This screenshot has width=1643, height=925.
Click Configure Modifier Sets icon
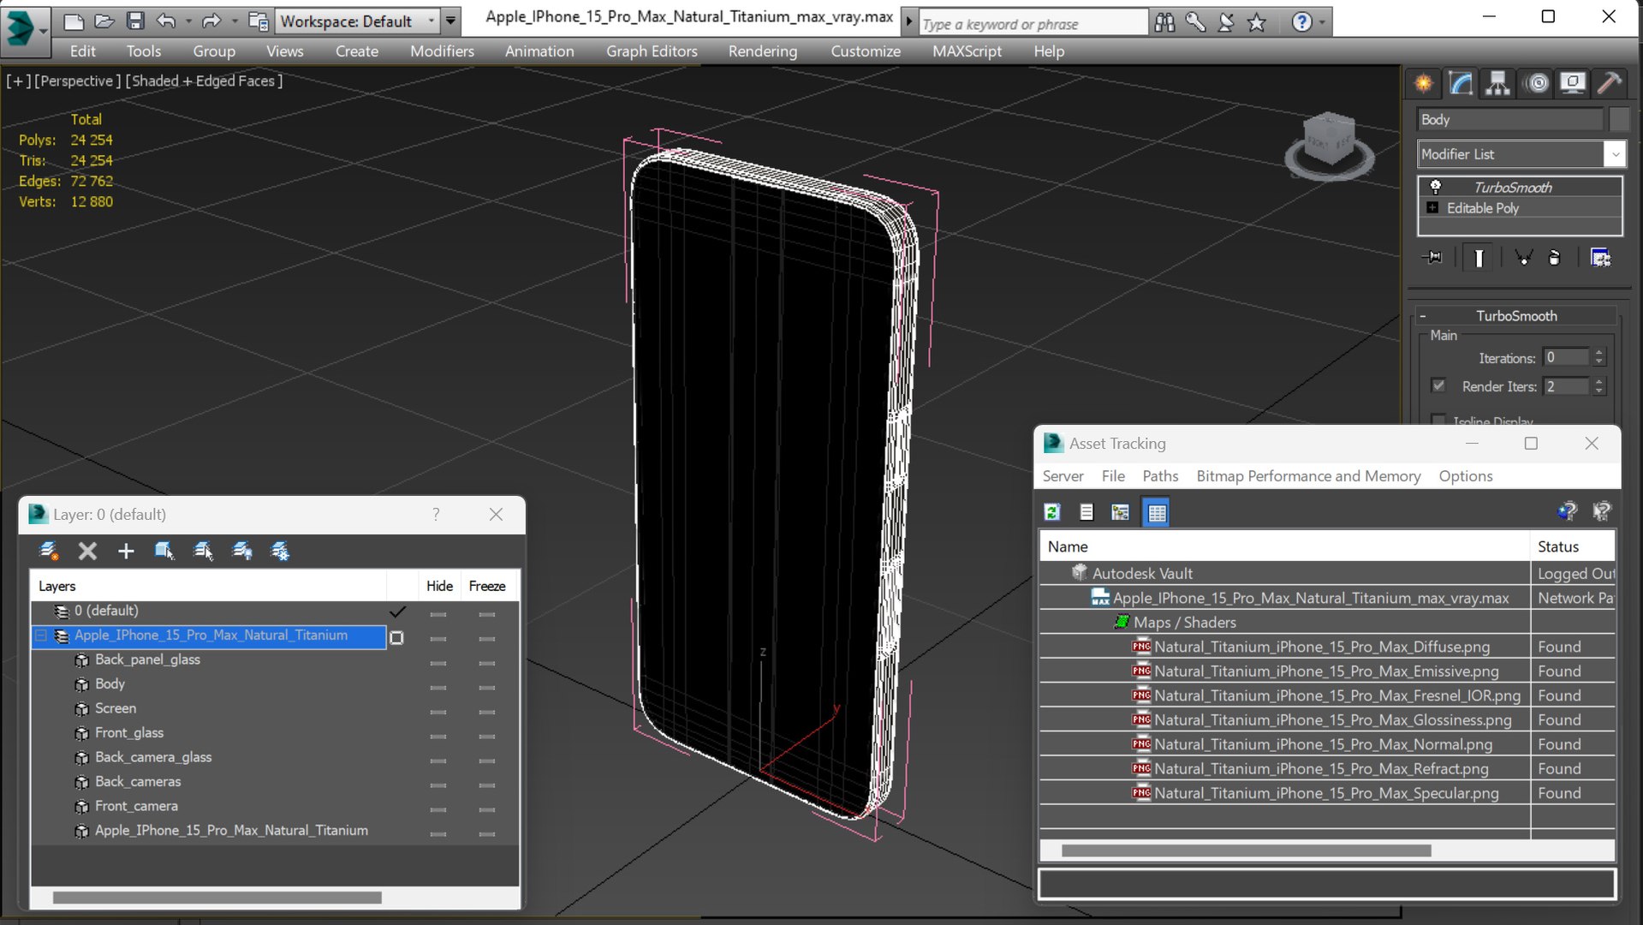(1600, 258)
